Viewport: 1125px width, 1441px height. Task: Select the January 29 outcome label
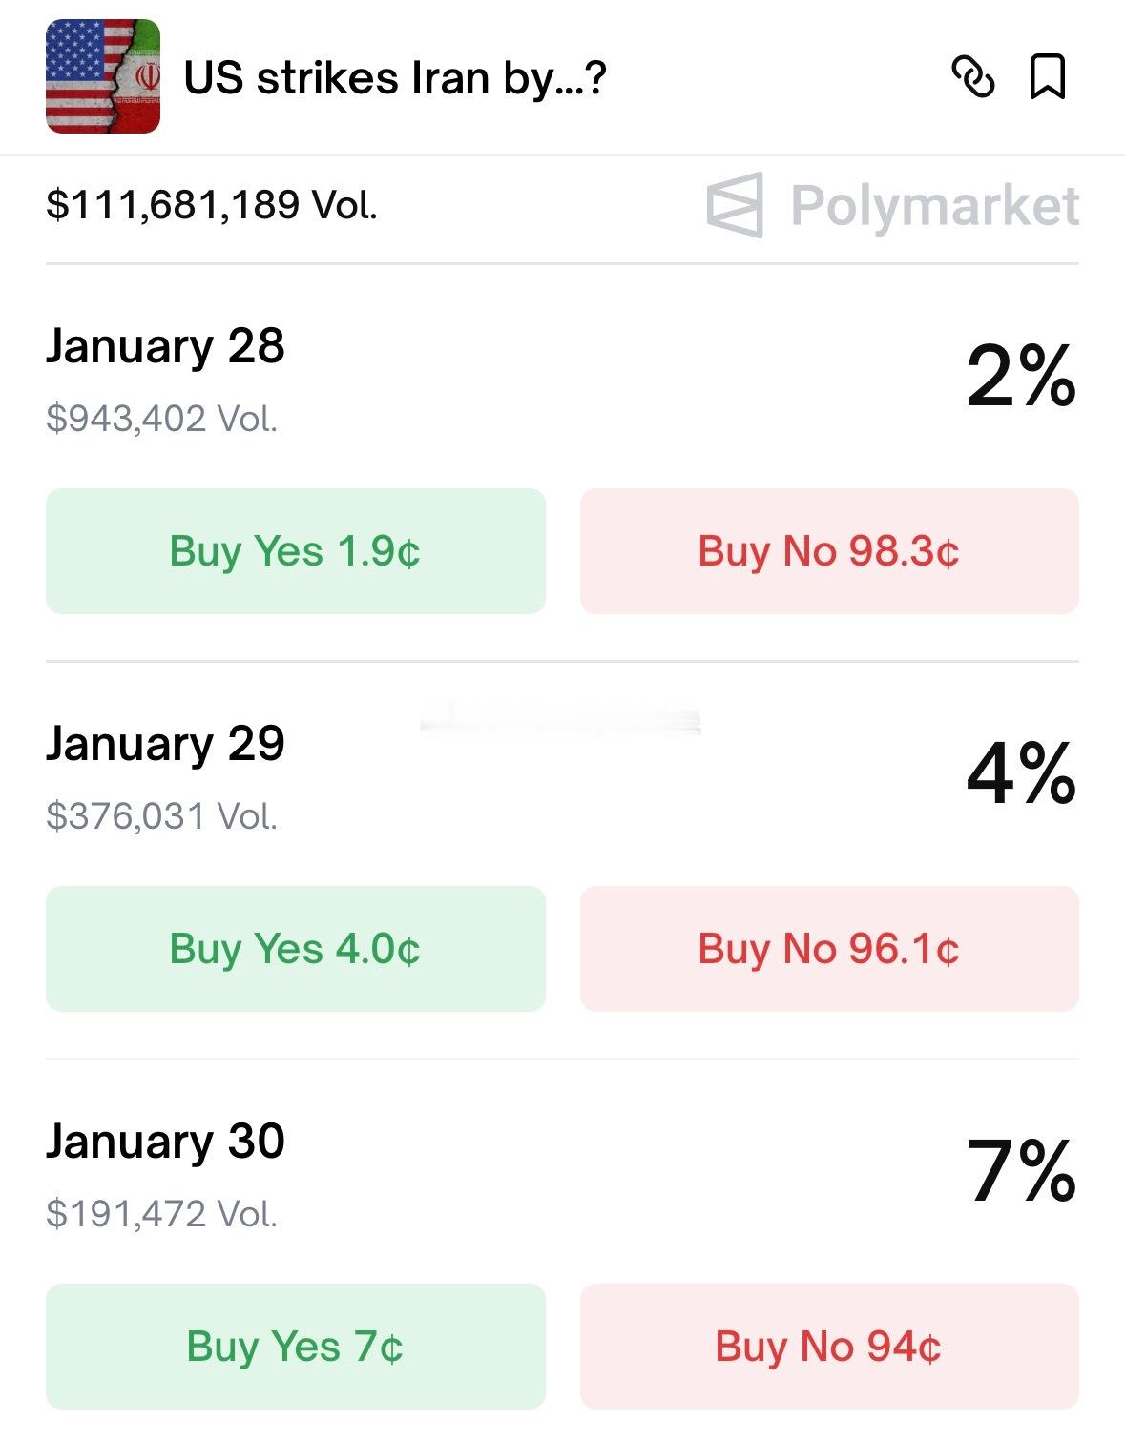click(x=165, y=744)
